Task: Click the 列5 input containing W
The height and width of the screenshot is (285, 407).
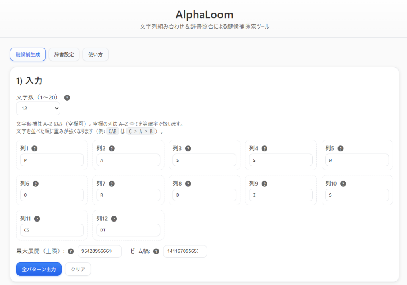Action: [357, 160]
